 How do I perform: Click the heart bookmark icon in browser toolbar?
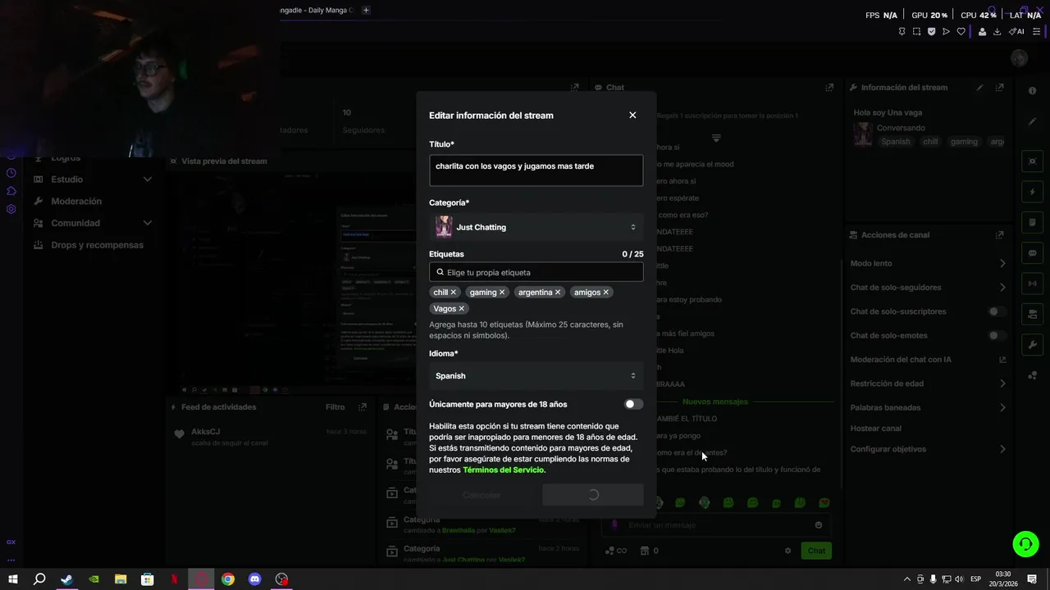(961, 32)
